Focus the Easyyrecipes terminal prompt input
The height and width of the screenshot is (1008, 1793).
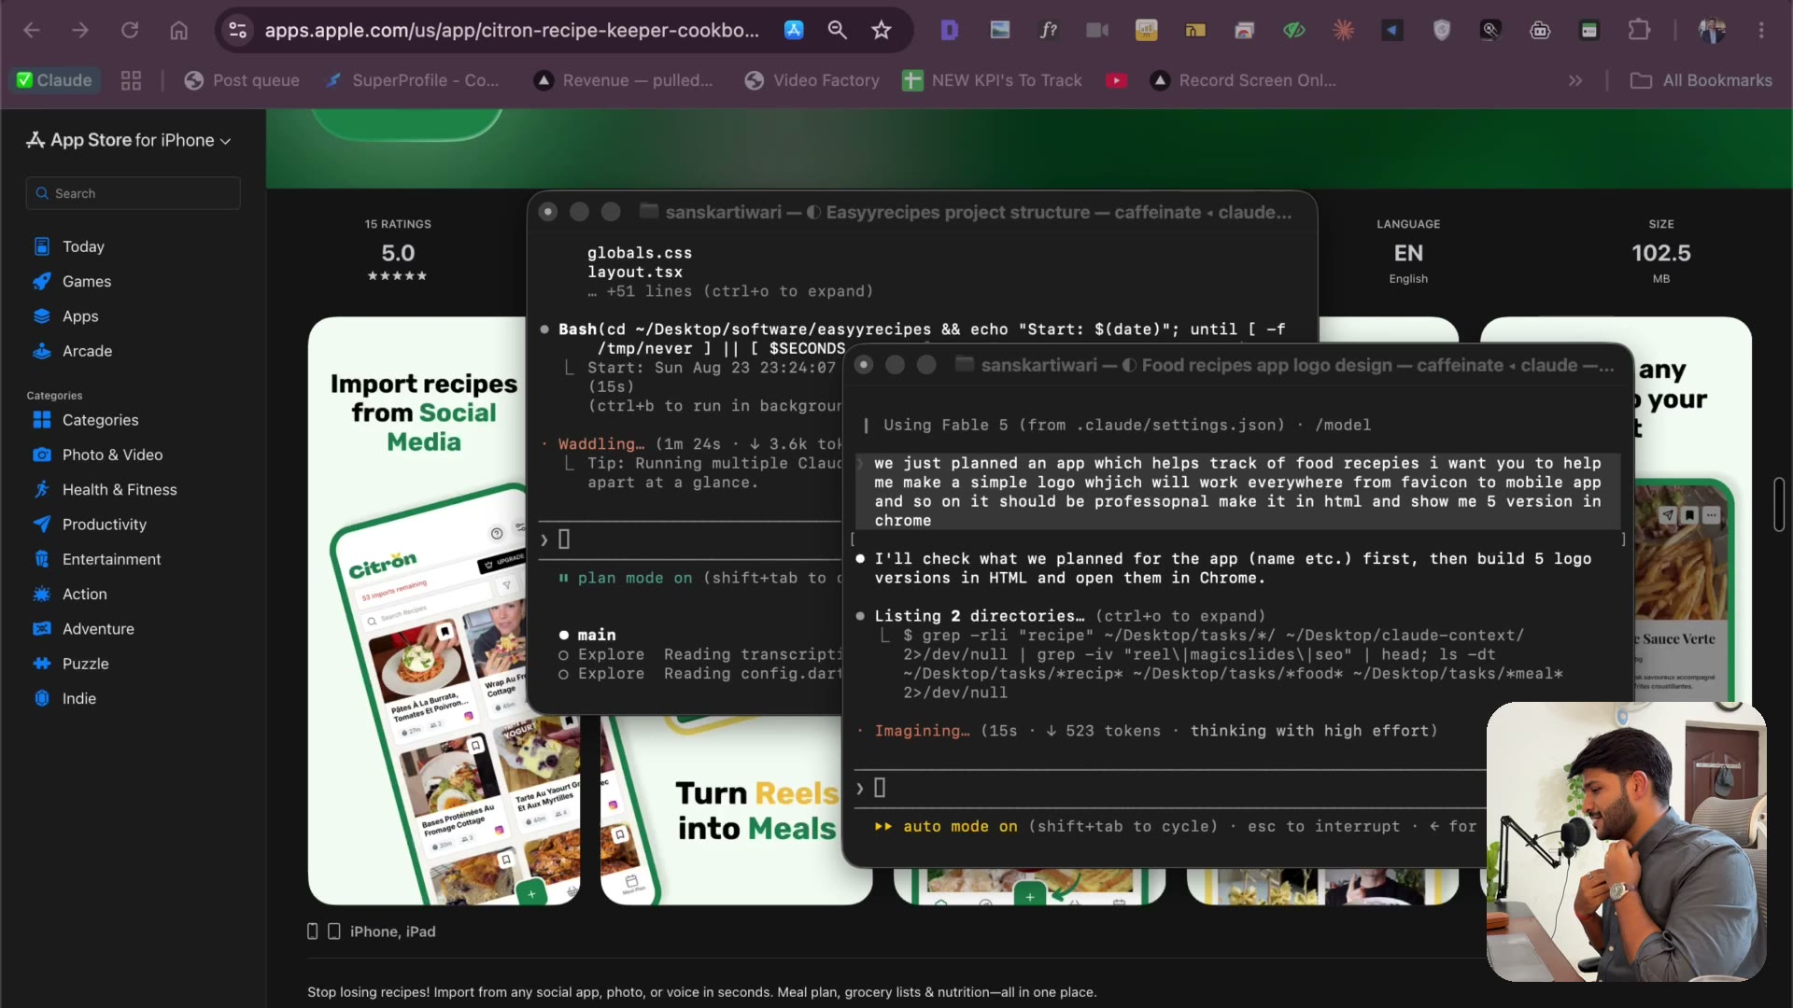click(x=691, y=539)
